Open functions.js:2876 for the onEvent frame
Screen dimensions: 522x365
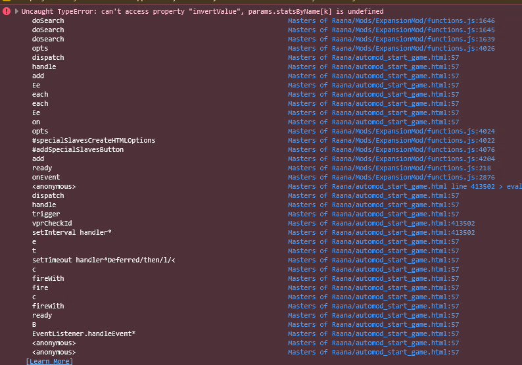click(x=391, y=178)
